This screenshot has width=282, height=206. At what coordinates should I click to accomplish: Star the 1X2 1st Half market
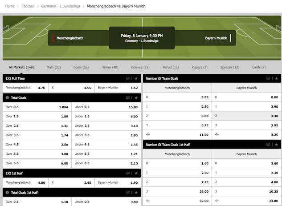coord(136,174)
